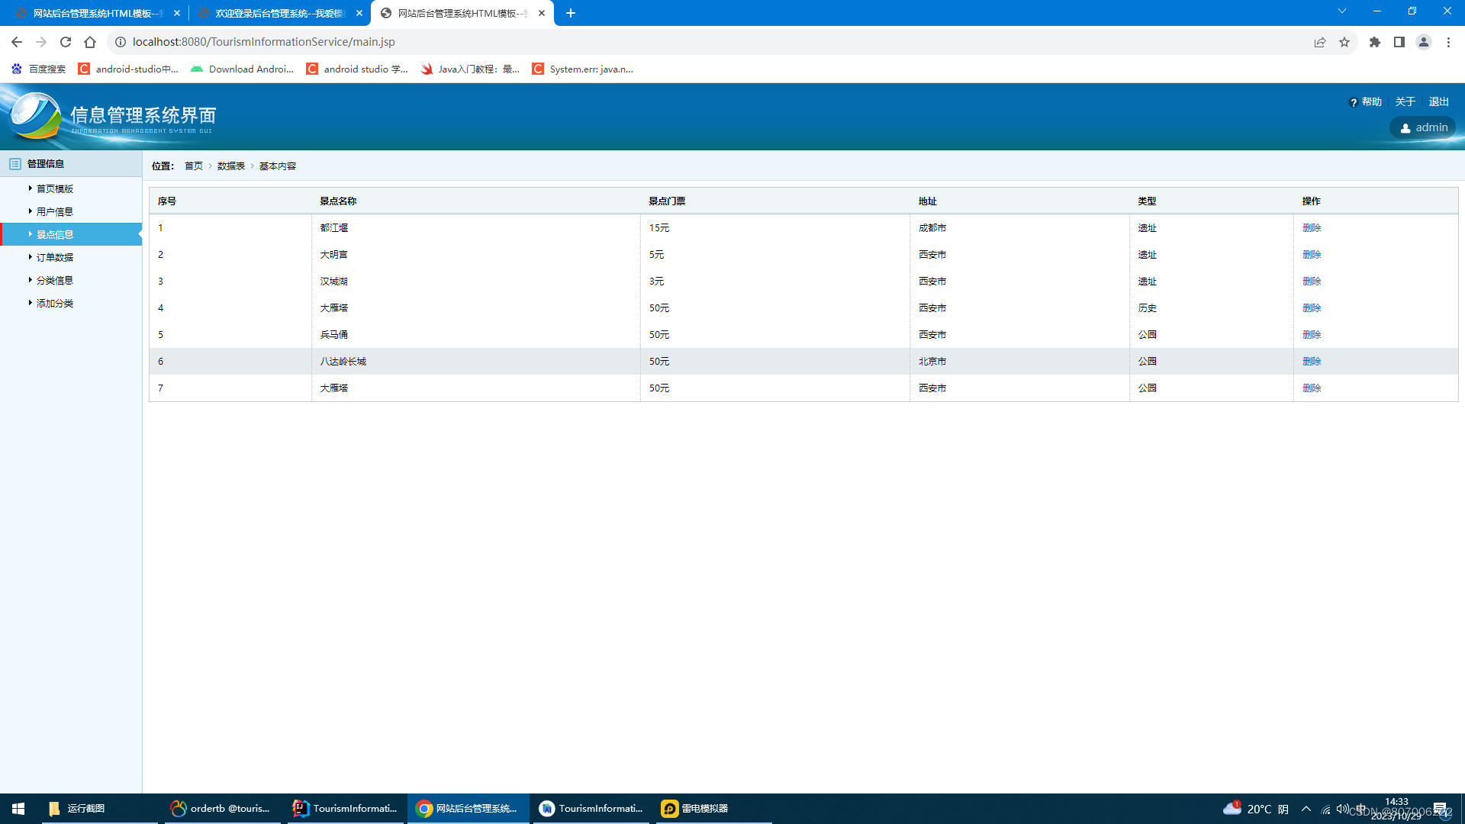Open the side panel icon
Viewport: 1465px width, 824px height.
pos(1399,42)
